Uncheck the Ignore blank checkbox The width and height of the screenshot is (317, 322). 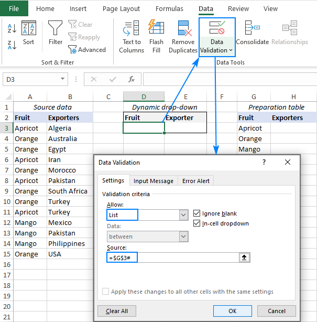pyautogui.click(x=197, y=213)
